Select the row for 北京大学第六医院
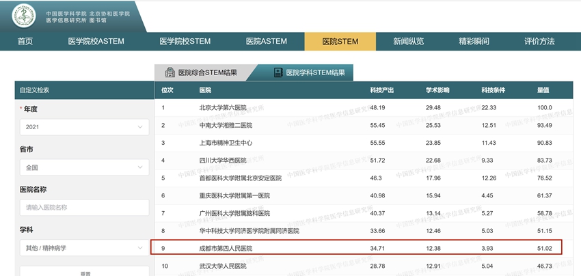The width and height of the screenshot is (581, 276). (364, 108)
